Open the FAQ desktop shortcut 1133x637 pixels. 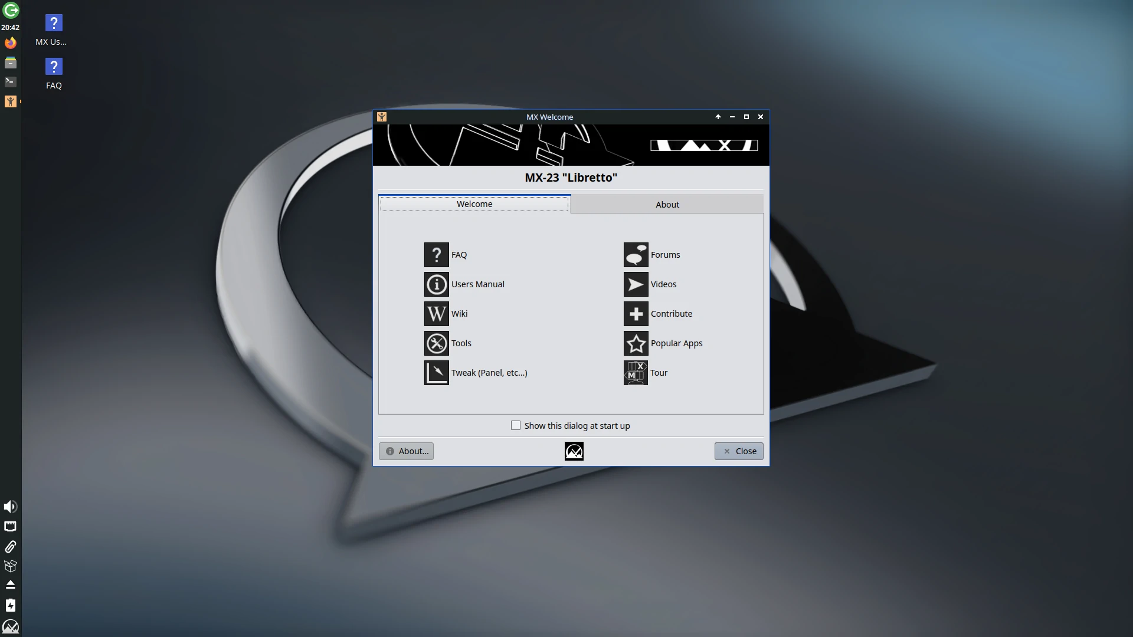tap(54, 67)
